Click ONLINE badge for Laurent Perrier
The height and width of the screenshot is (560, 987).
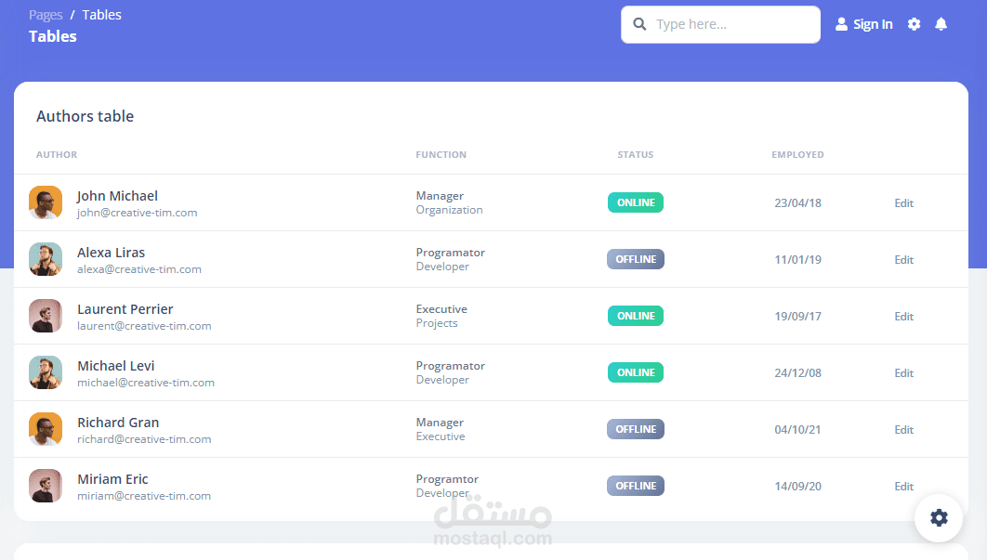[x=636, y=316]
